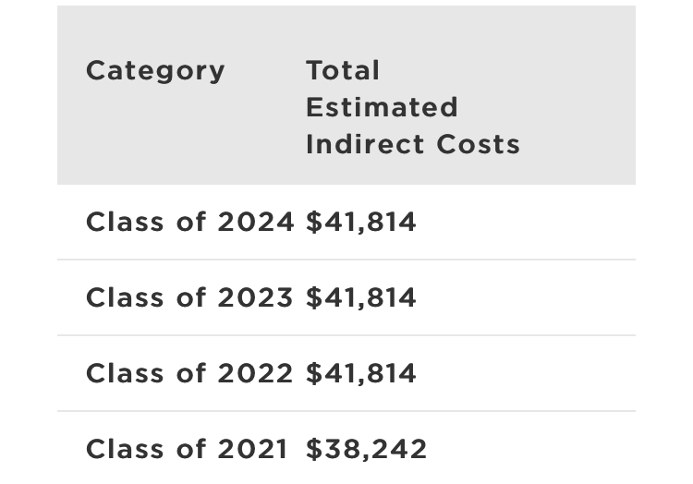Click the year 2021 in the last row
The width and height of the screenshot is (693, 484).
pyautogui.click(x=253, y=450)
